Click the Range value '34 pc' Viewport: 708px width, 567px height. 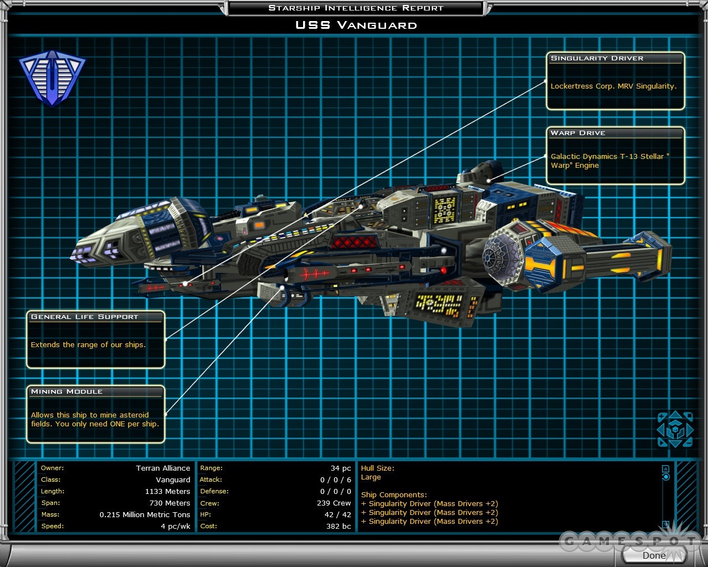coord(341,468)
